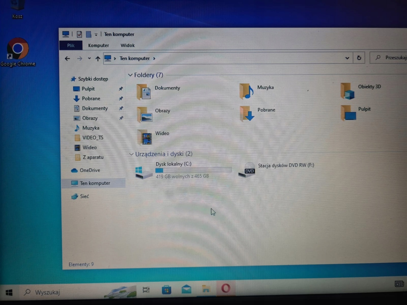407x305 pixels.
Task: Click the C: drive usage bar
Action: (193, 170)
